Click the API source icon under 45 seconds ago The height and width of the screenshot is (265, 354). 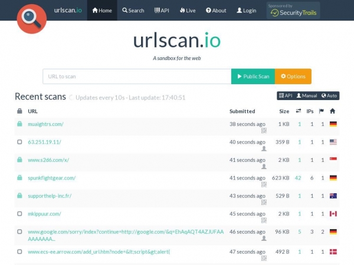pyautogui.click(x=264, y=220)
